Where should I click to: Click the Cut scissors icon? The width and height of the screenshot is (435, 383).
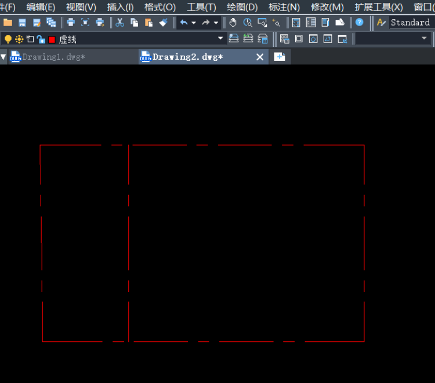(120, 23)
